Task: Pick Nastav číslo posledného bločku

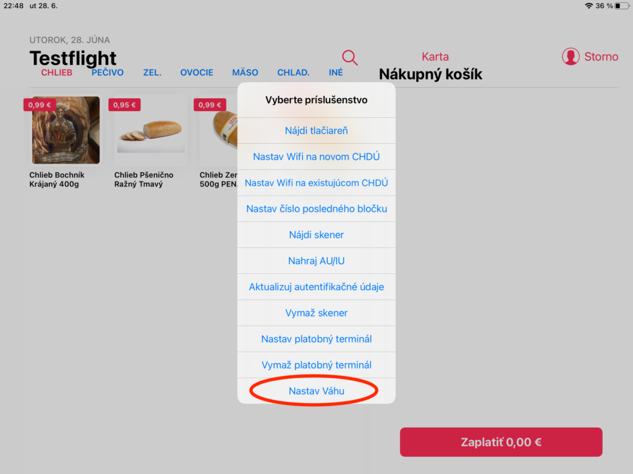Action: click(316, 209)
